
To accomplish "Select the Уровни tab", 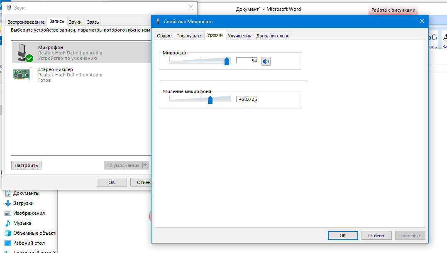I will (215, 35).
